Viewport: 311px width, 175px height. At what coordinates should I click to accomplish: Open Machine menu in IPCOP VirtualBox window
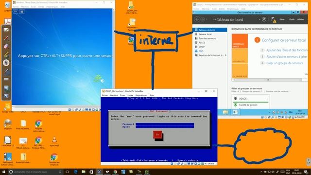(x=114, y=95)
